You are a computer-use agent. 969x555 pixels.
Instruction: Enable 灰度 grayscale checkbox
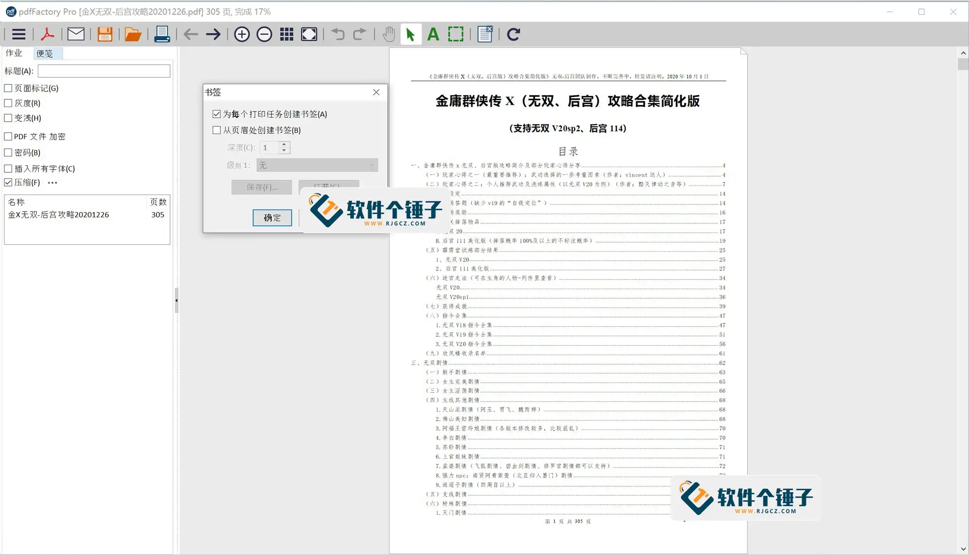[8, 103]
